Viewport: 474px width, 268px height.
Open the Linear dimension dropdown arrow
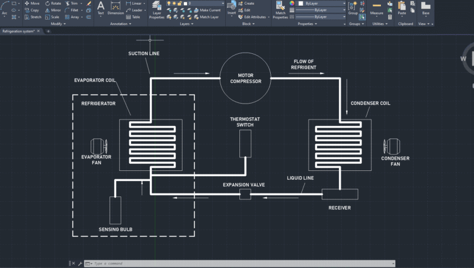[x=144, y=4]
